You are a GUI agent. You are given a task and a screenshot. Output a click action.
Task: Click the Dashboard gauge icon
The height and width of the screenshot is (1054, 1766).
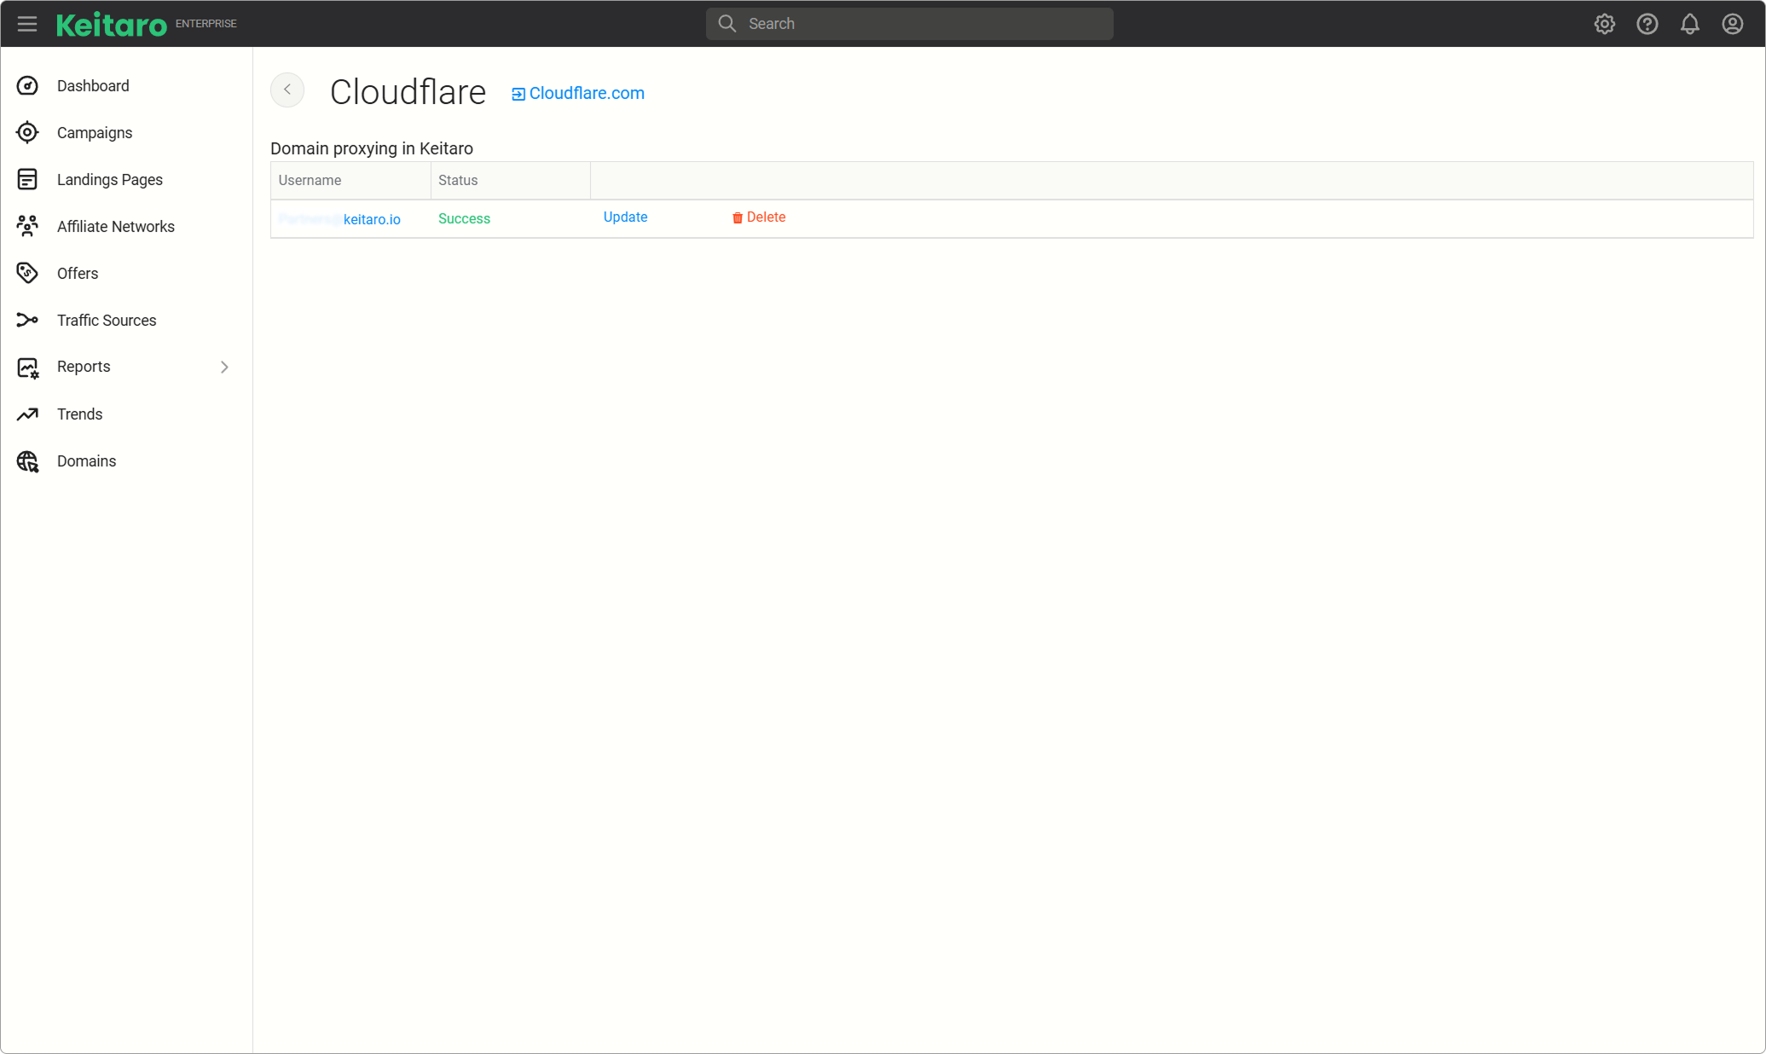coord(27,85)
